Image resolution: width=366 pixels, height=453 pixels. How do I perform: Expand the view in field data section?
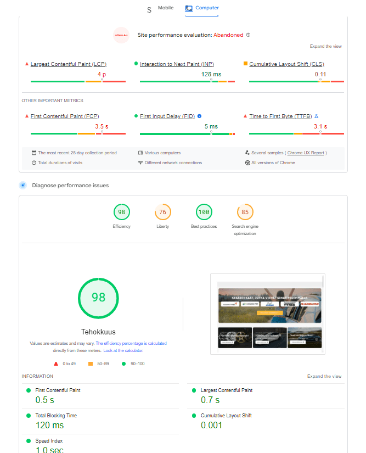tap(325, 46)
